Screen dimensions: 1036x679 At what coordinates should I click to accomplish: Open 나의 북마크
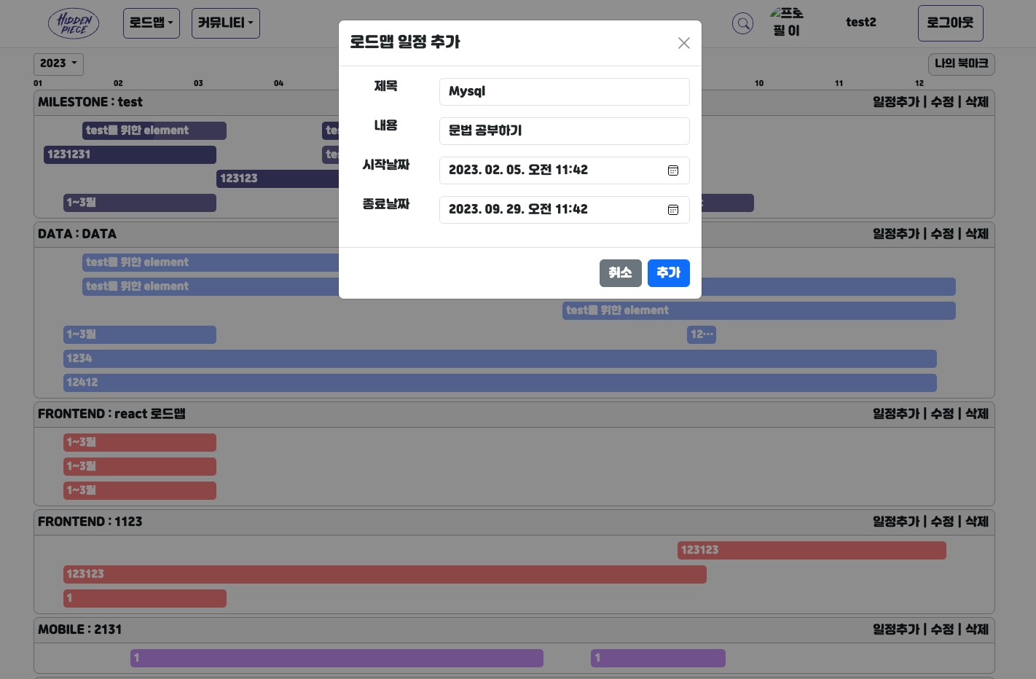click(x=961, y=63)
